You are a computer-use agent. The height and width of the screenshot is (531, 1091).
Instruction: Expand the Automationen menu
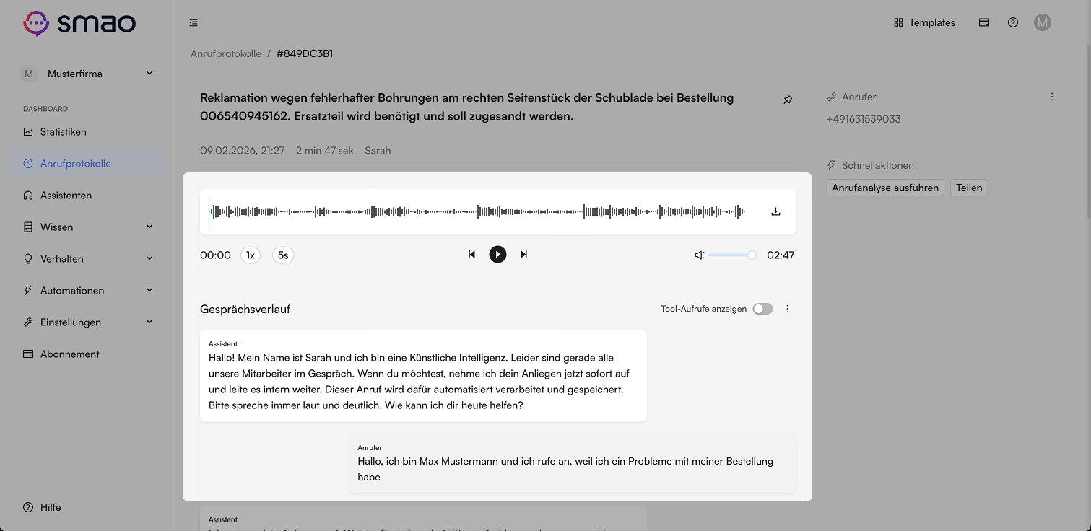(x=87, y=291)
